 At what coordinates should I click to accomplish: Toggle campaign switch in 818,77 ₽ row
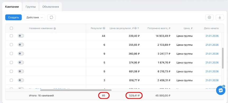[x=21, y=80]
